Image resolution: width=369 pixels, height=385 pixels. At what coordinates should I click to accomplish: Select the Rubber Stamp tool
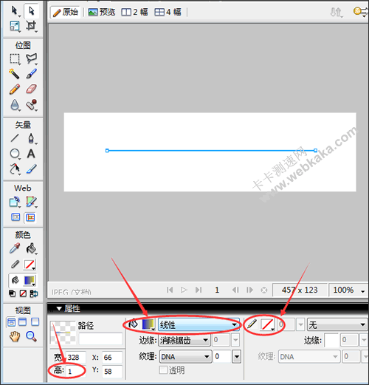click(32, 105)
